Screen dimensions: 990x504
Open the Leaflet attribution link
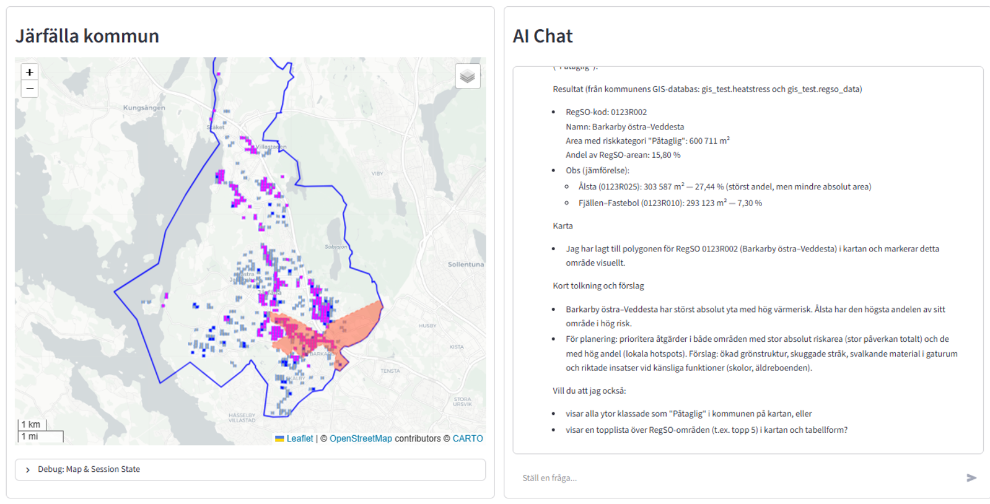[299, 438]
